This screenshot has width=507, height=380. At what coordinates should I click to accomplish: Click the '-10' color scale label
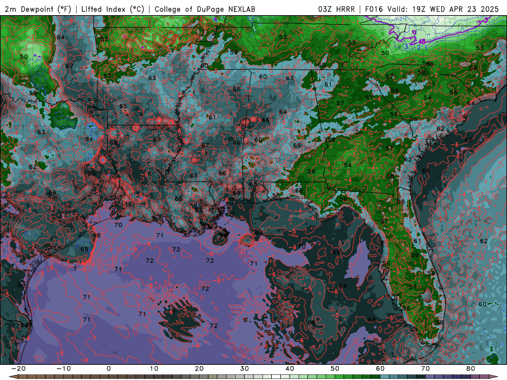point(63,369)
